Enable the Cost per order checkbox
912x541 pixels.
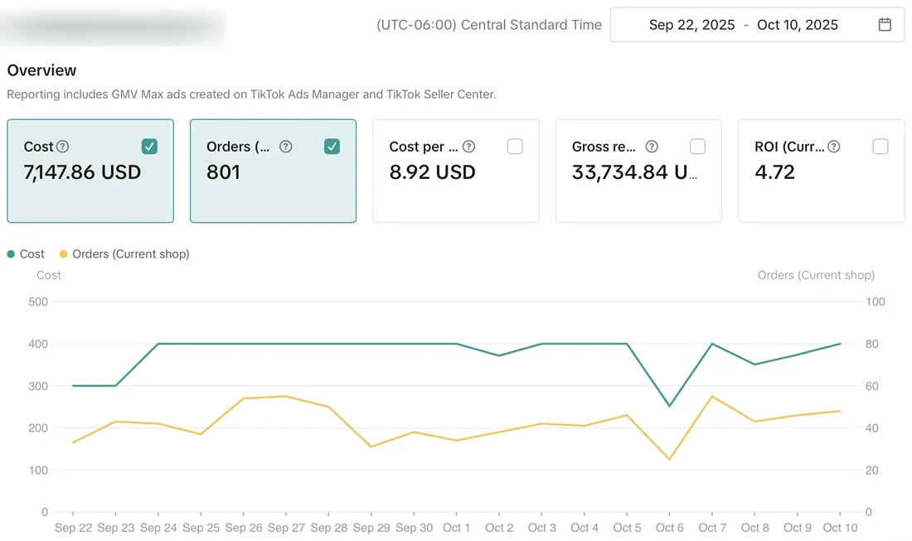tap(515, 147)
